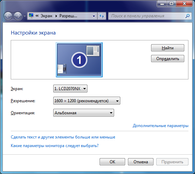Go back with the Back arrow button
The width and height of the screenshot is (195, 174).
(8, 16)
